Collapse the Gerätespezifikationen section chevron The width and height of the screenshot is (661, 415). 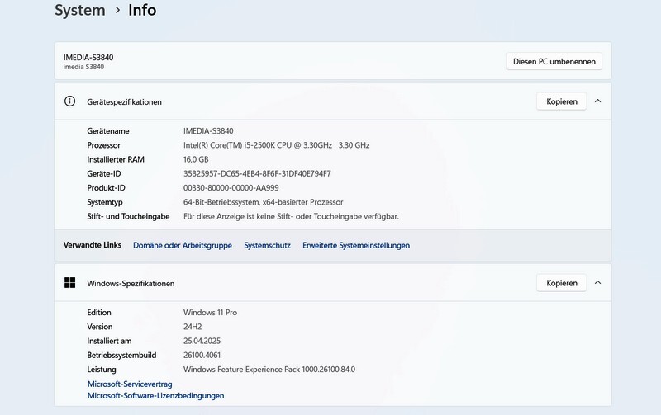597,101
